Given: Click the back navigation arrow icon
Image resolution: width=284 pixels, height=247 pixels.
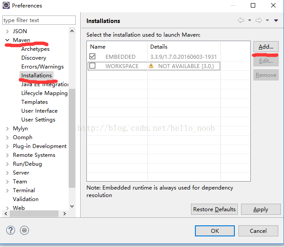Looking at the screenshot, I should [x=241, y=20].
